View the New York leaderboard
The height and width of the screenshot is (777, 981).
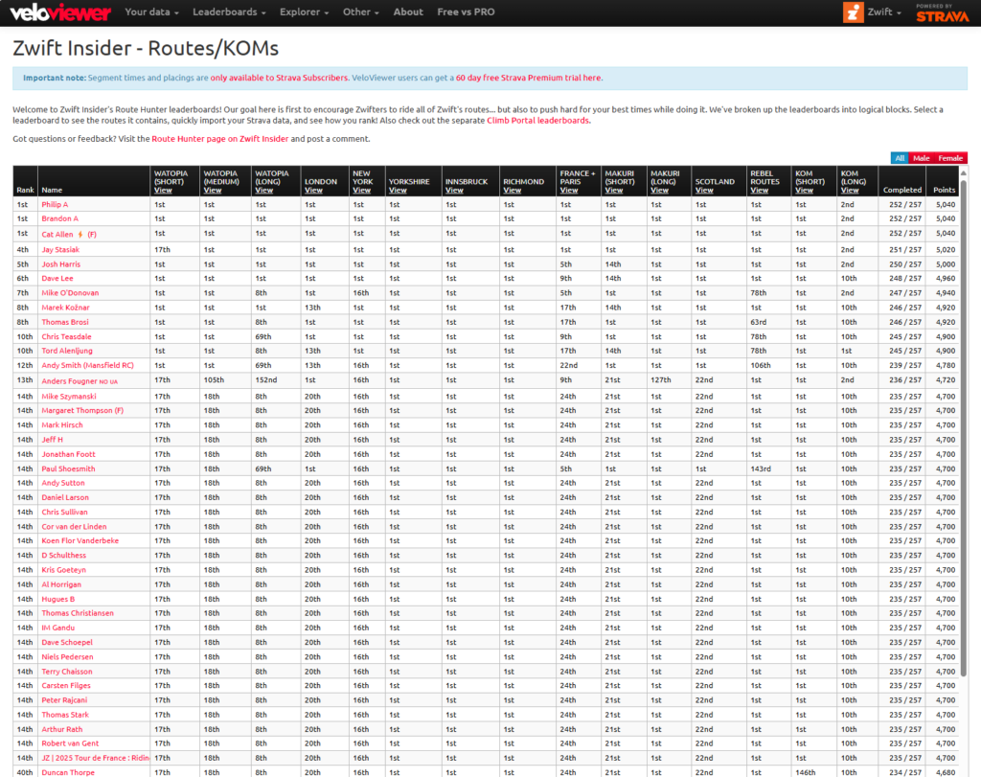(361, 191)
